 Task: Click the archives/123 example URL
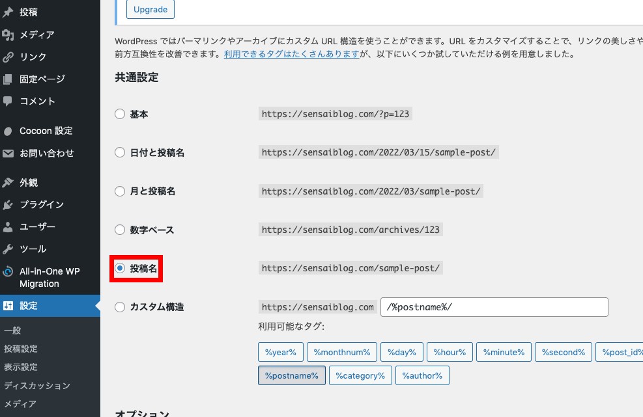350,230
